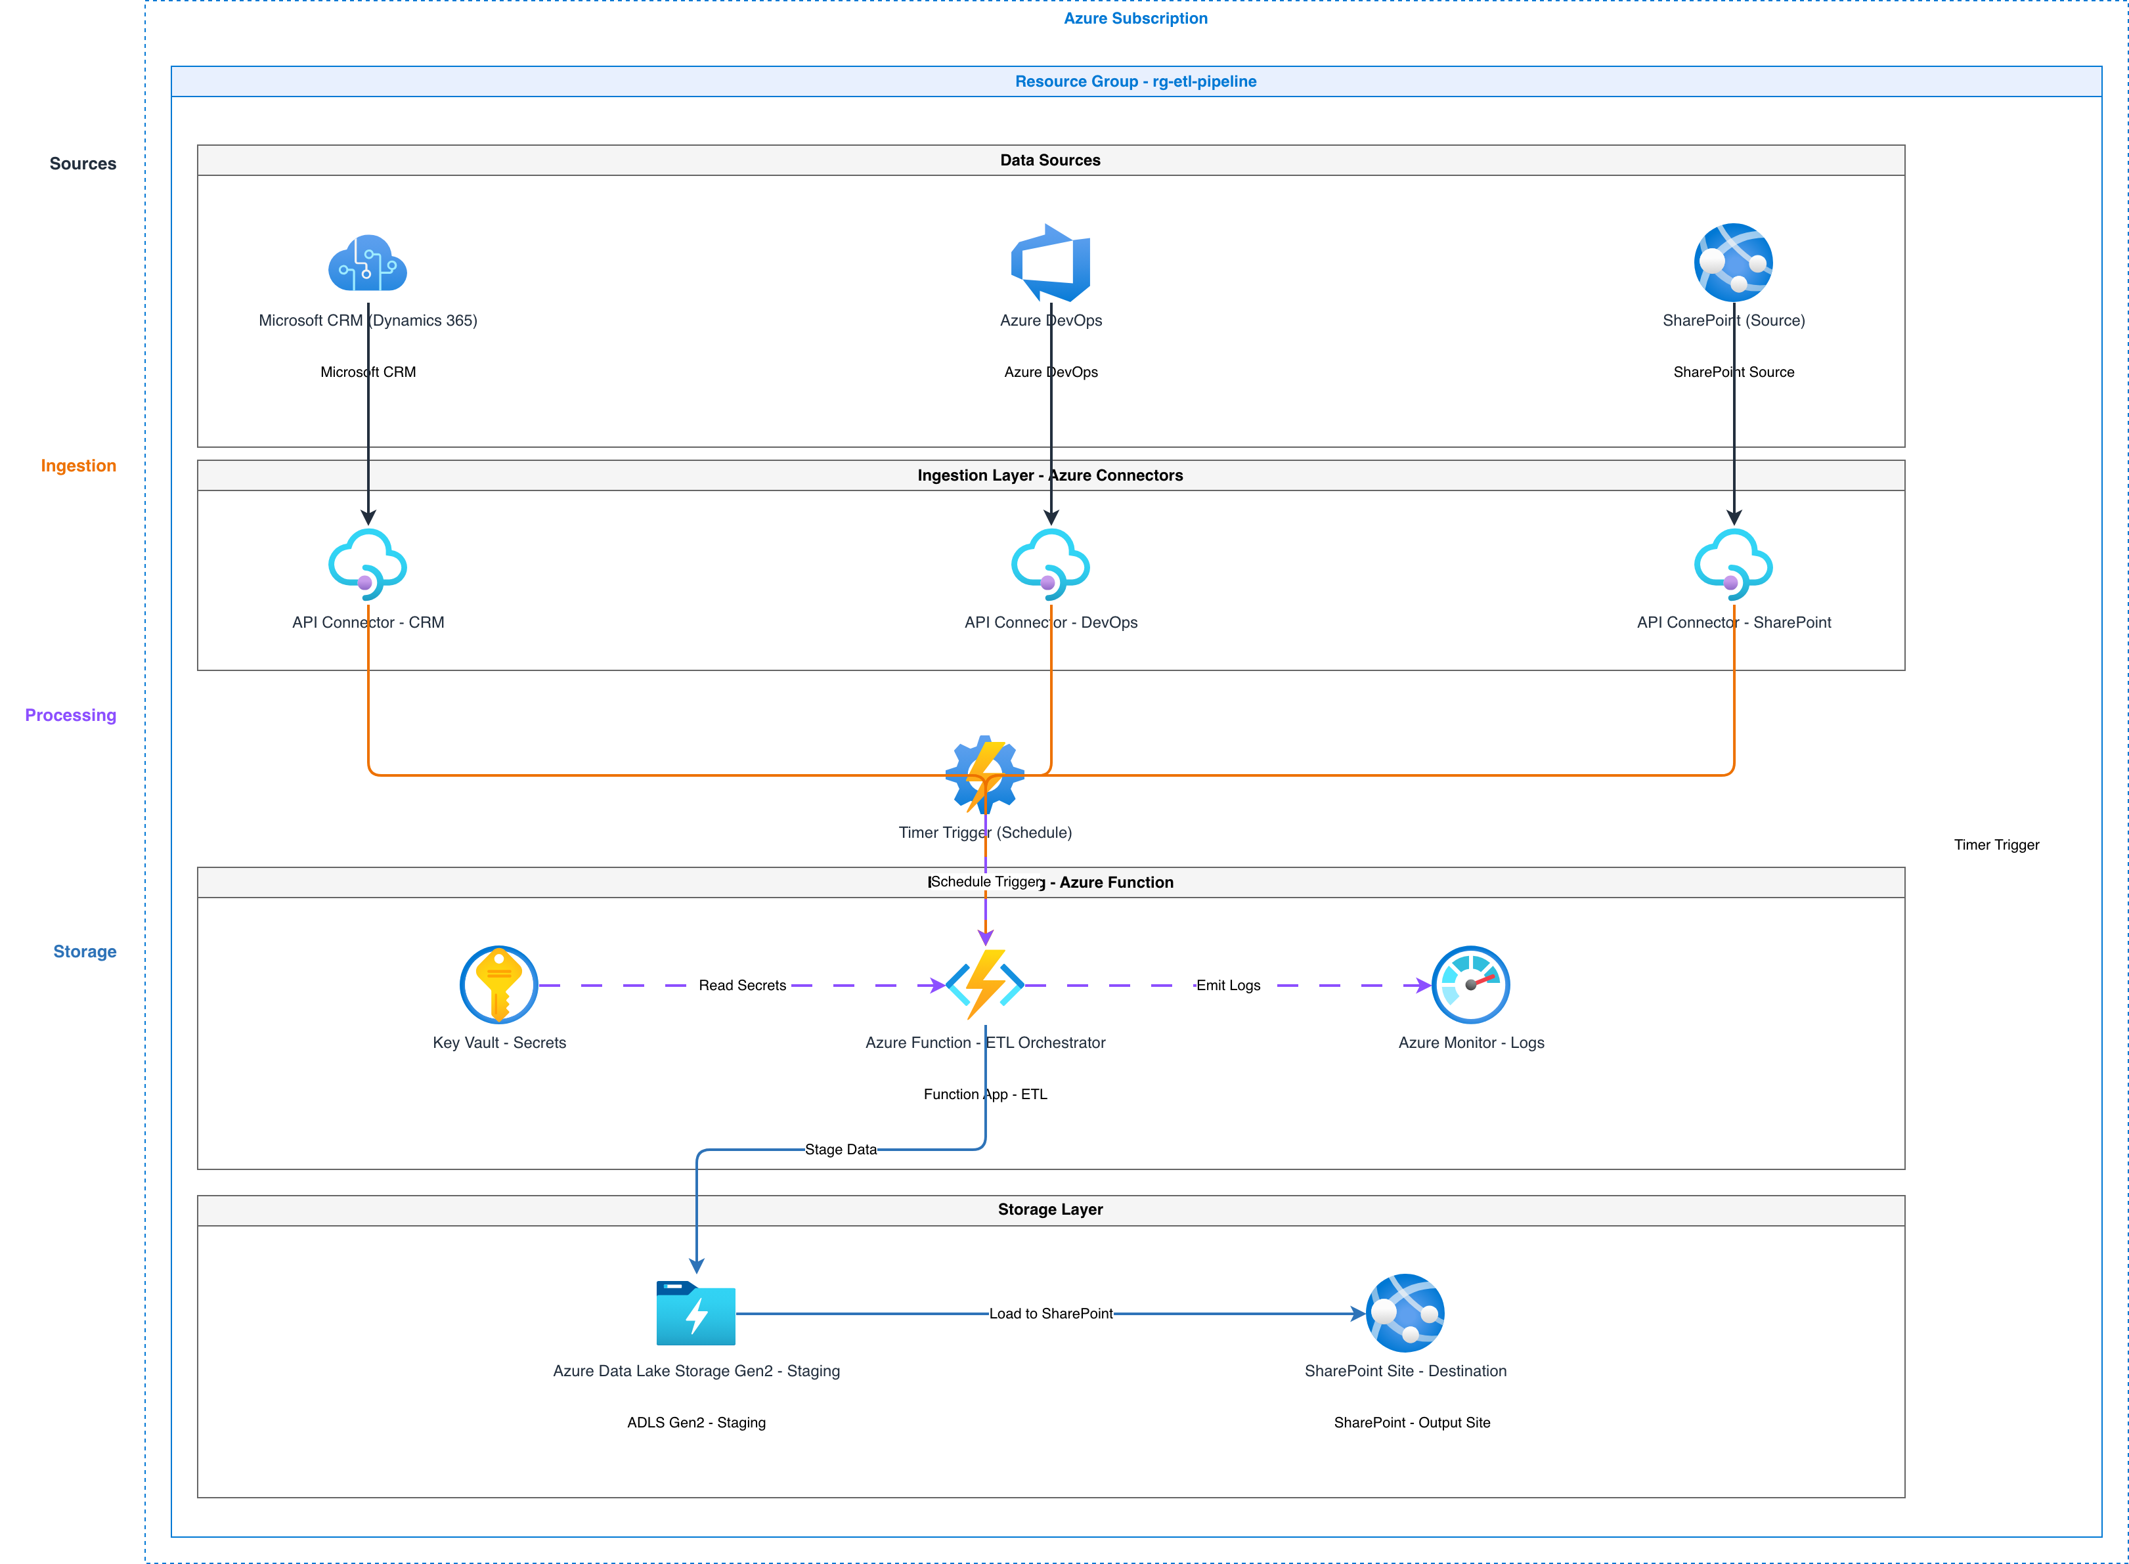This screenshot has height=1564, width=2129.
Task: Select the standalone Timer Trigger text
Action: tap(1996, 844)
